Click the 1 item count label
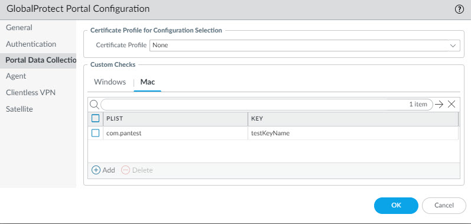The width and height of the screenshot is (471, 224). pyautogui.click(x=418, y=105)
